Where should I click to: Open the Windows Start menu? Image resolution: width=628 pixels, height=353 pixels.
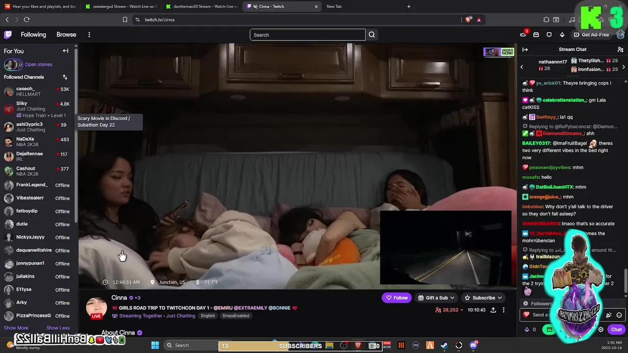pos(155,345)
